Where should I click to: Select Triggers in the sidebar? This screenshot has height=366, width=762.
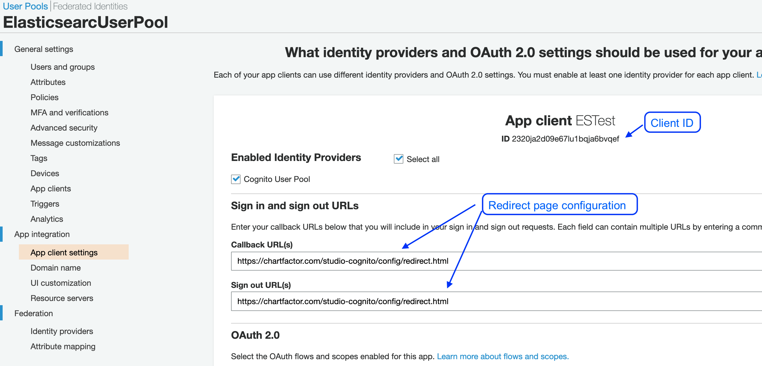[45, 204]
